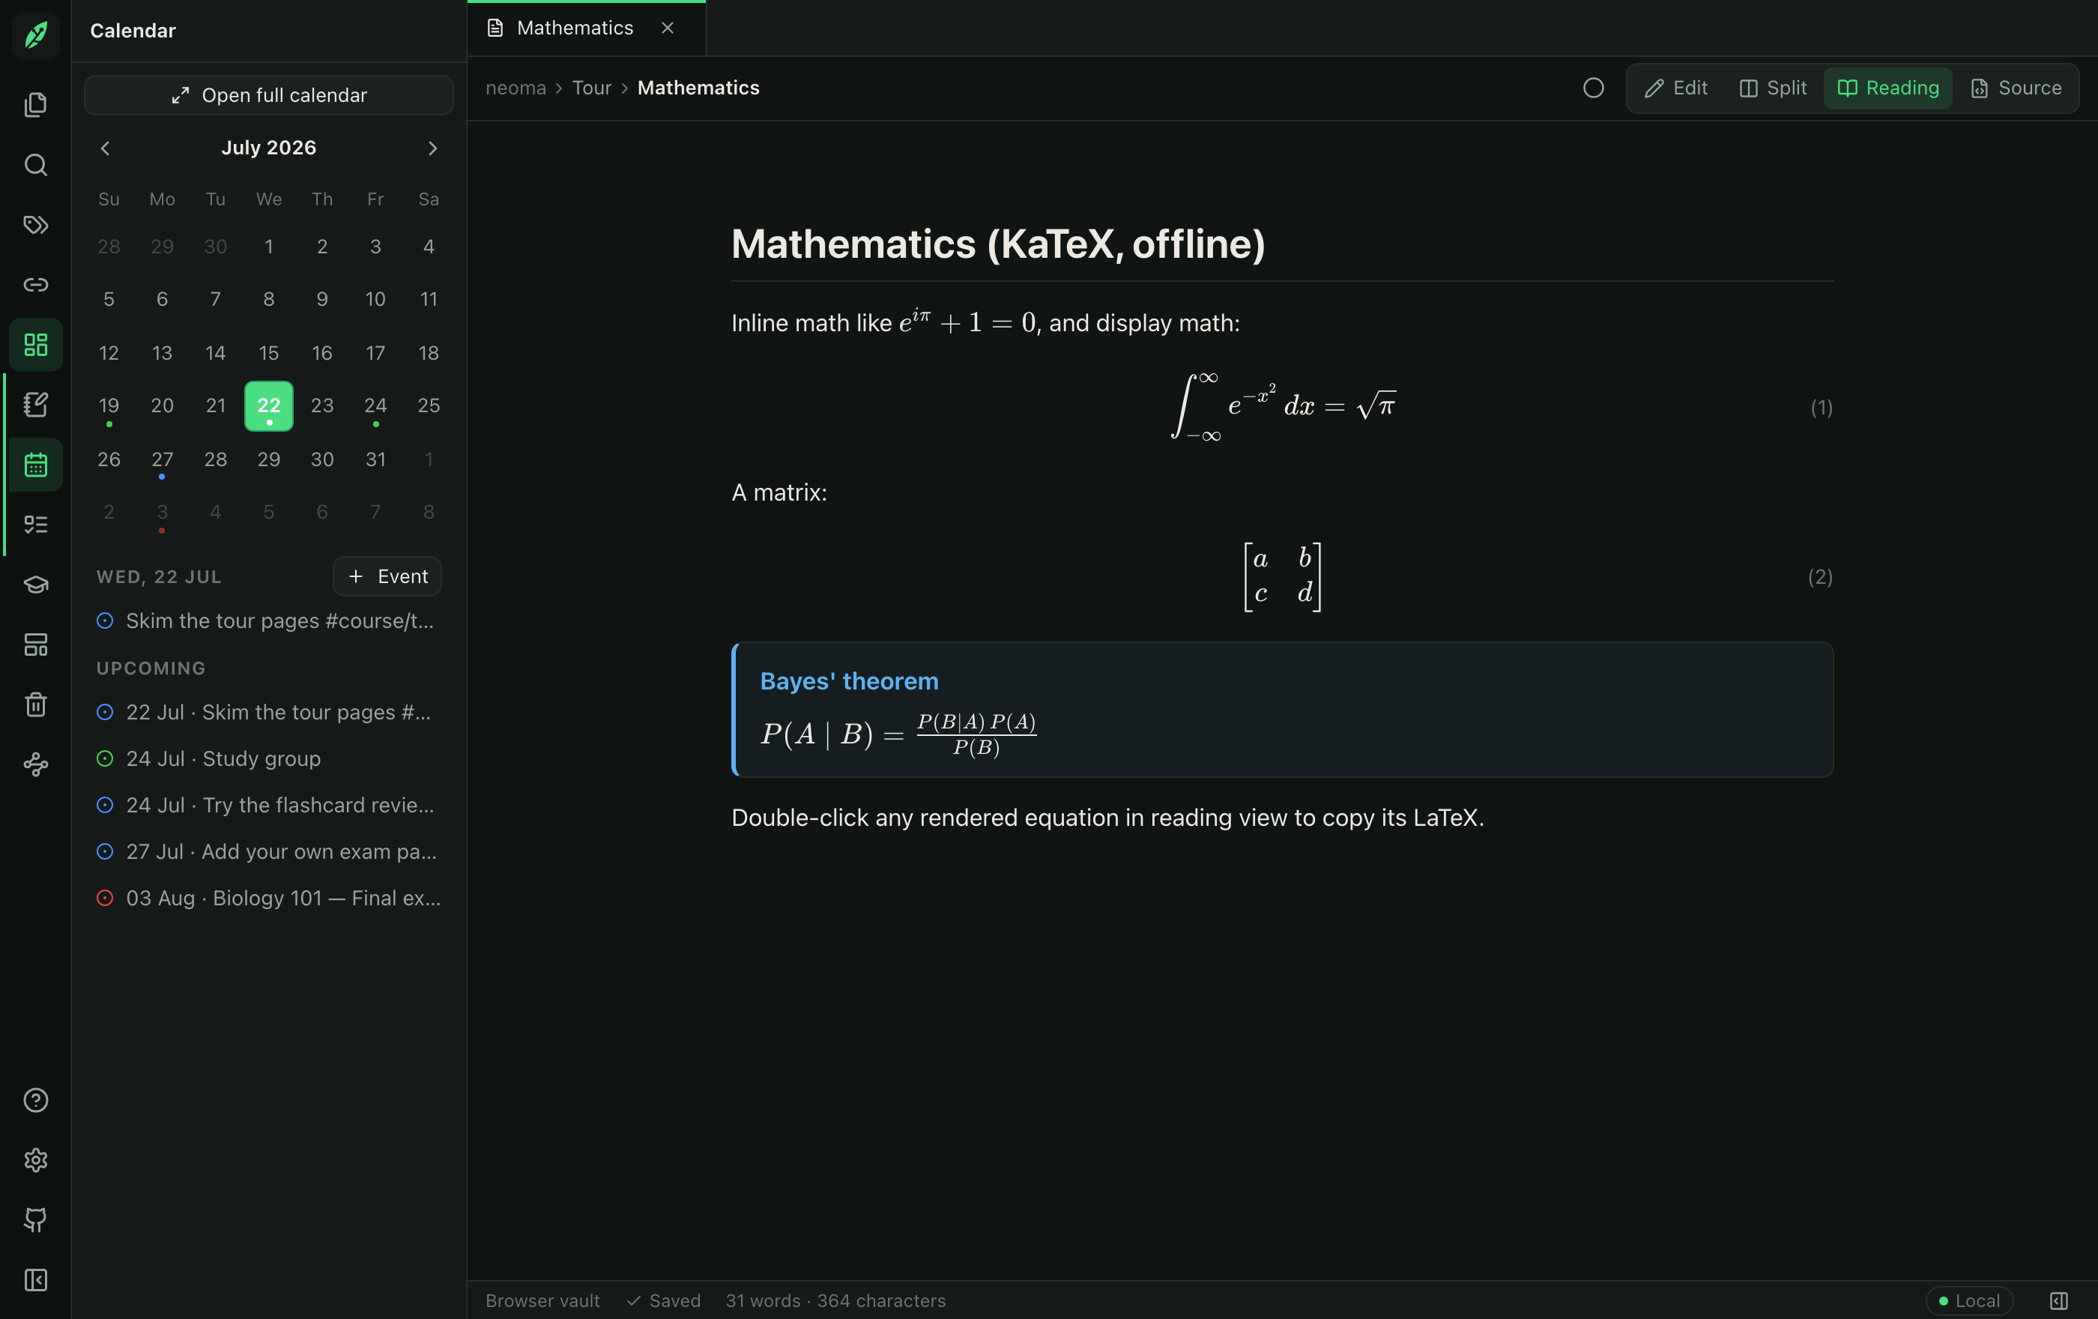Viewport: 2098px width, 1319px height.
Task: Click the Gaussian integral equation
Action: point(1283,408)
